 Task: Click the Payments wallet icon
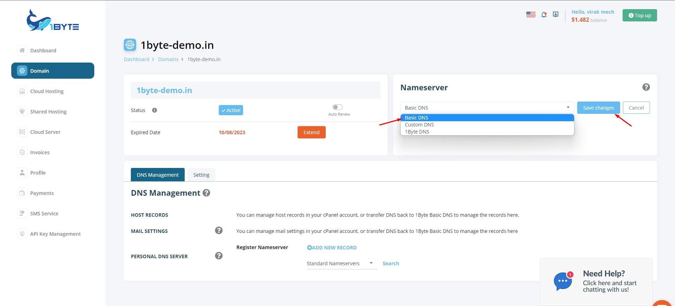tap(22, 193)
